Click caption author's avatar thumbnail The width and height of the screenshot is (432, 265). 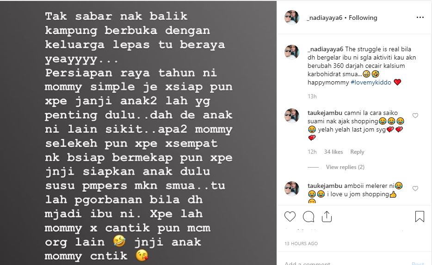(x=292, y=52)
